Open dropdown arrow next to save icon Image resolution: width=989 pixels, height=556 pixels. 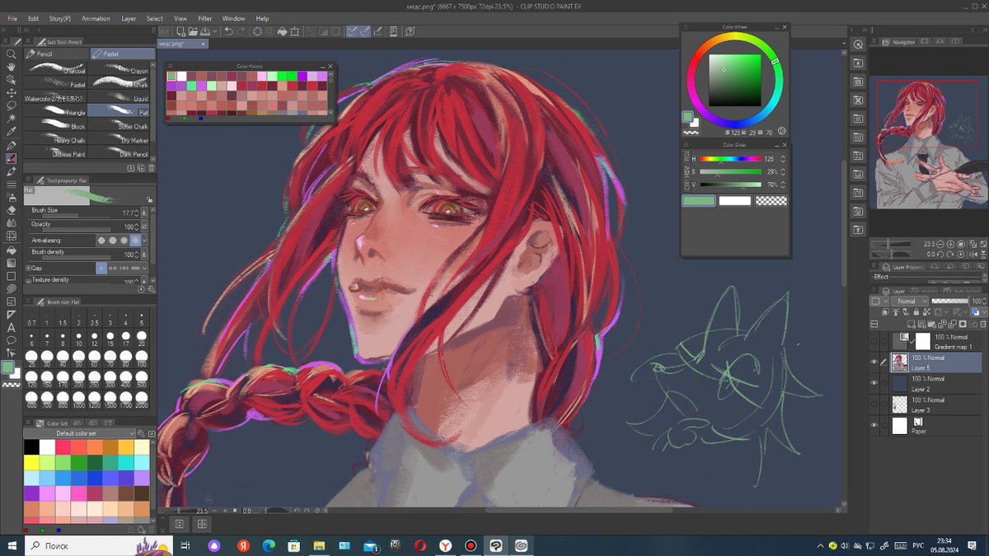pos(214,31)
